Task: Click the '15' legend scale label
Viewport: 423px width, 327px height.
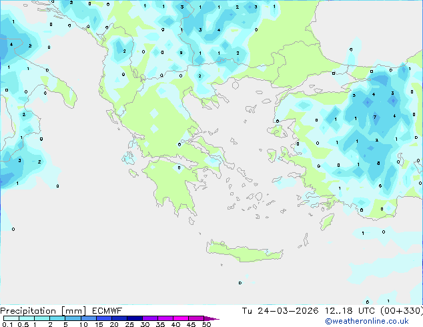Action: pyautogui.click(x=99, y=324)
